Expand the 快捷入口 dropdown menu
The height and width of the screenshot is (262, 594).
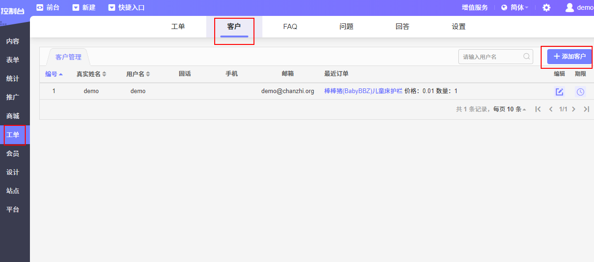pos(126,7)
